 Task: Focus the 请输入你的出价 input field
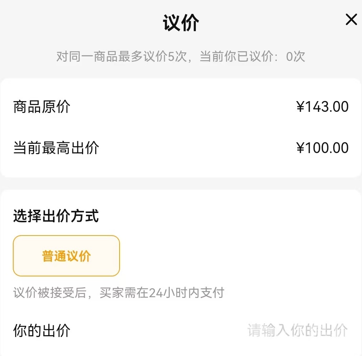pyautogui.click(x=297, y=330)
